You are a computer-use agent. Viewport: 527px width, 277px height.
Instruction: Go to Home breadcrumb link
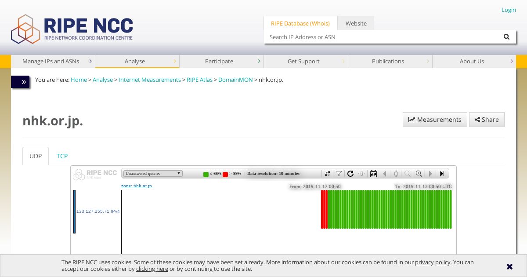pos(79,80)
